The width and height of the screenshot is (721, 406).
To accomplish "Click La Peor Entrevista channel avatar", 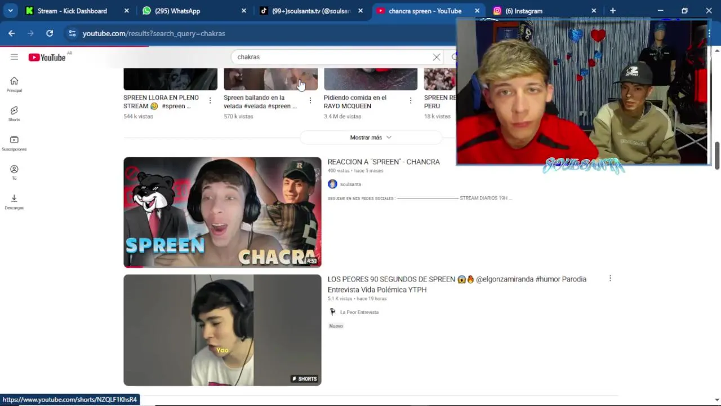I will click(332, 312).
